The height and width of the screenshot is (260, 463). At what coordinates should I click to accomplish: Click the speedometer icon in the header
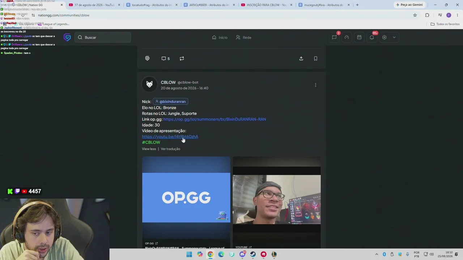347,37
